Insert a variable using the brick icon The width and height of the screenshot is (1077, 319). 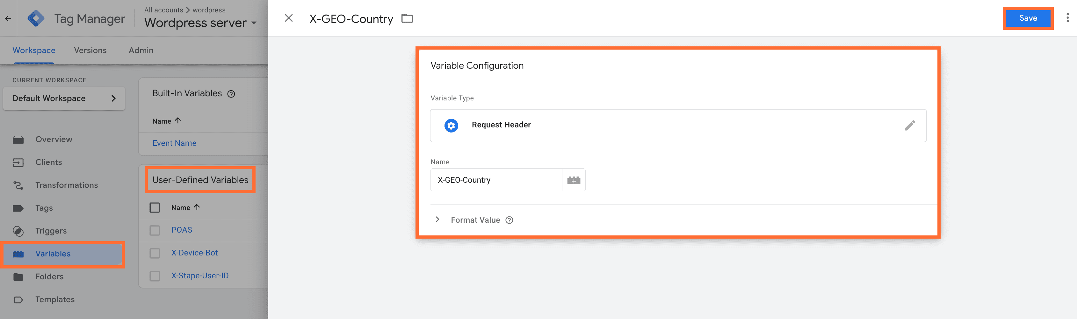coord(574,180)
